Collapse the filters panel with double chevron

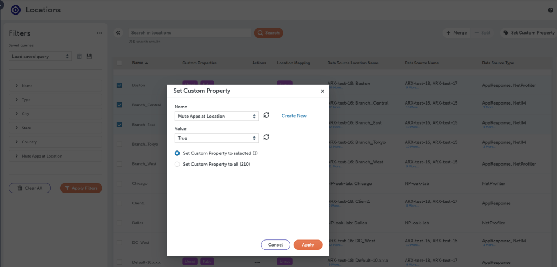(118, 32)
